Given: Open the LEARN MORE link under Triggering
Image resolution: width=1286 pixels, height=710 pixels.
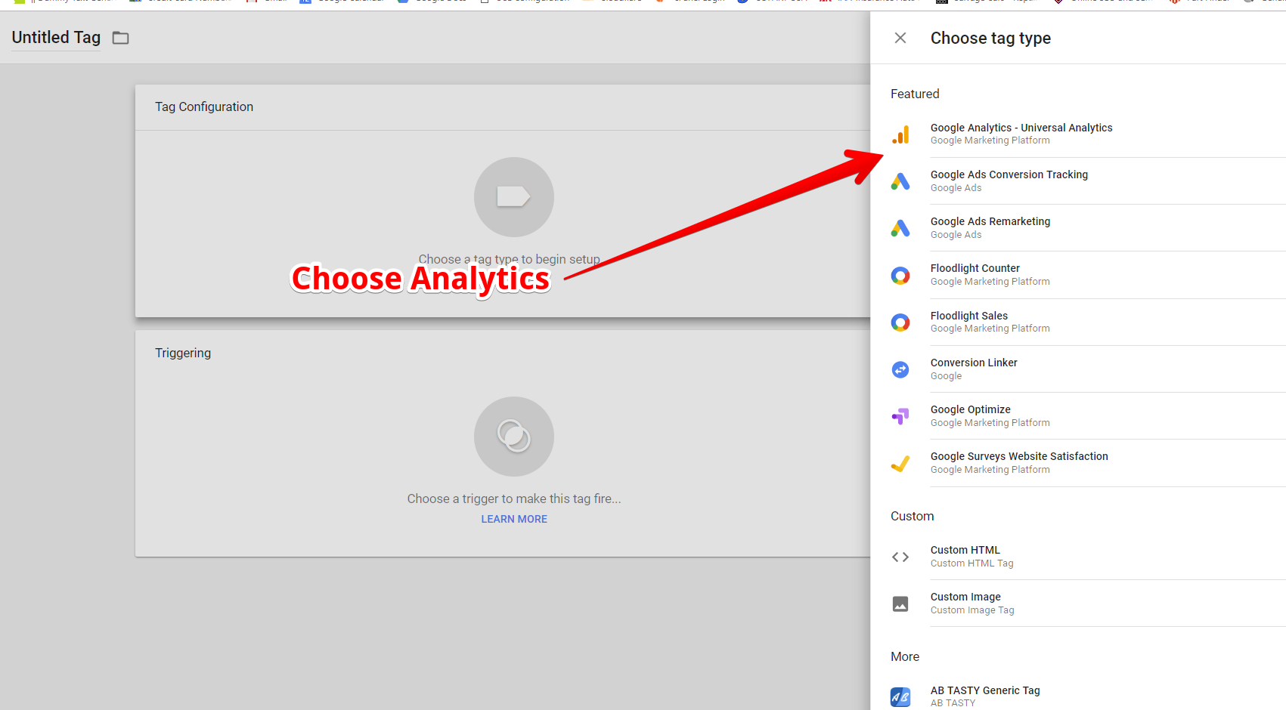Looking at the screenshot, I should coord(514,519).
